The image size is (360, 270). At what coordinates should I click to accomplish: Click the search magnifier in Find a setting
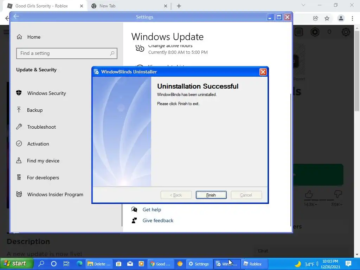pyautogui.click(x=112, y=53)
